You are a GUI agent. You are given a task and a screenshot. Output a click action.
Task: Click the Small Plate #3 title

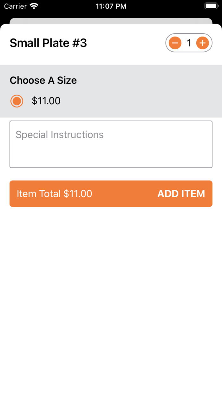48,43
